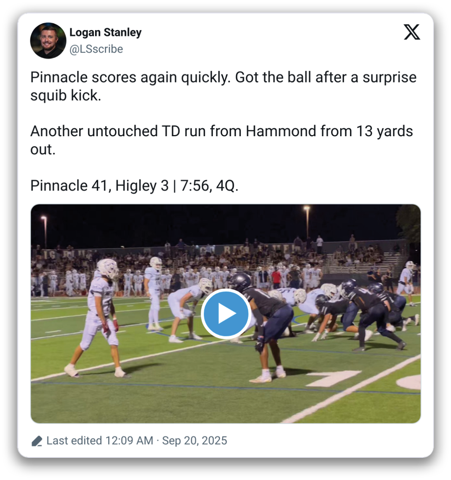Open the @LSscribe handle link
Viewport: 451px width, 480px height.
tap(96, 49)
